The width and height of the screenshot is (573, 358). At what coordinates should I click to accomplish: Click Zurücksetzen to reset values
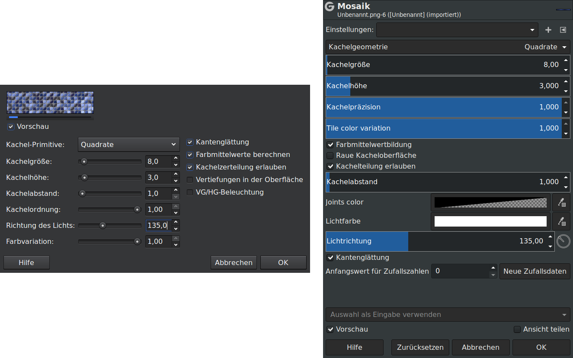click(x=420, y=347)
